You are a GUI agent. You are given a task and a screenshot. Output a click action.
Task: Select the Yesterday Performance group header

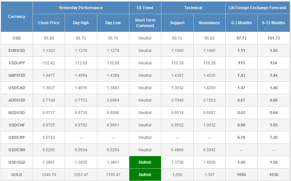pyautogui.click(x=81, y=8)
